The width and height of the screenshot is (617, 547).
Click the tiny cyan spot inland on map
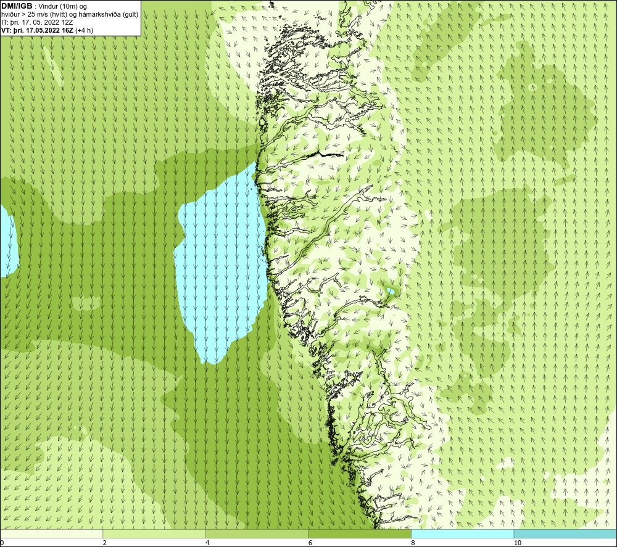tap(390, 291)
